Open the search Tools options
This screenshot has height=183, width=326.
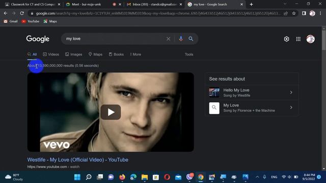click(189, 54)
